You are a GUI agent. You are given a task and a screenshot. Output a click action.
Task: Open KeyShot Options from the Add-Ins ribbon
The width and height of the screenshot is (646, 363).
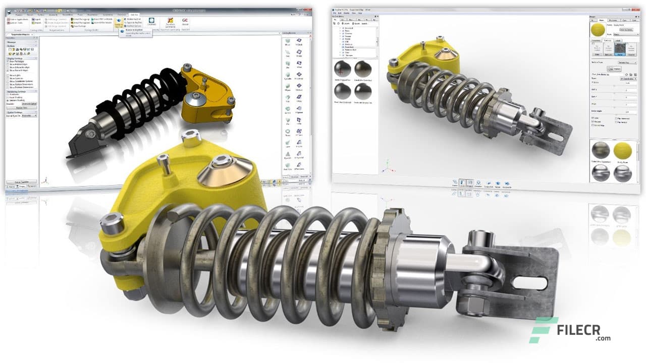point(132,26)
